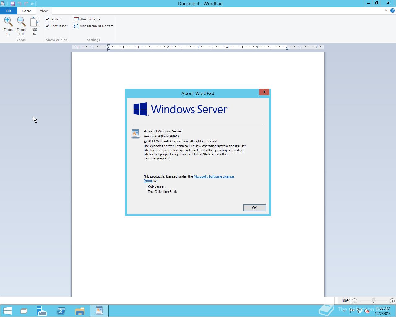Click the Save floppy disk icon
Screen dimensions: 396x317
tap(13, 4)
